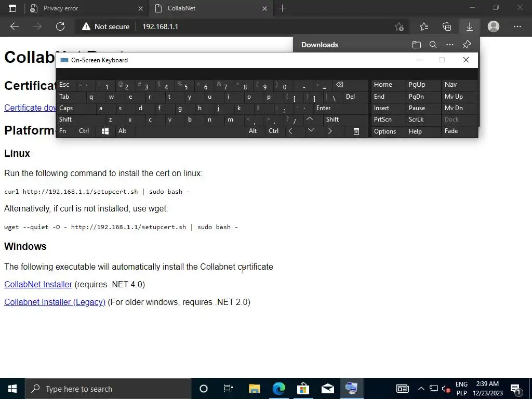The width and height of the screenshot is (532, 399).
Task: Click the context menu key on keyboard
Action: pos(356,131)
